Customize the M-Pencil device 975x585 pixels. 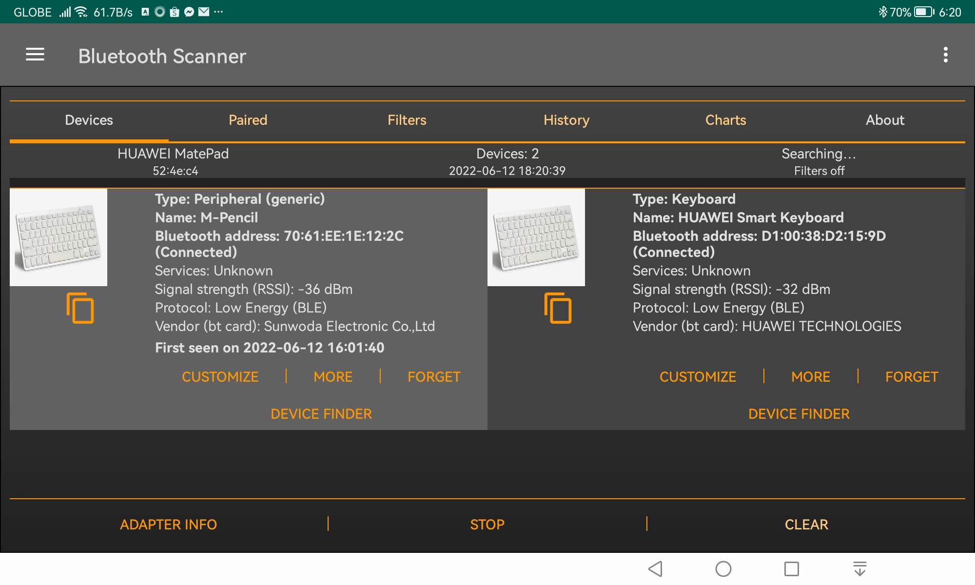click(x=220, y=377)
